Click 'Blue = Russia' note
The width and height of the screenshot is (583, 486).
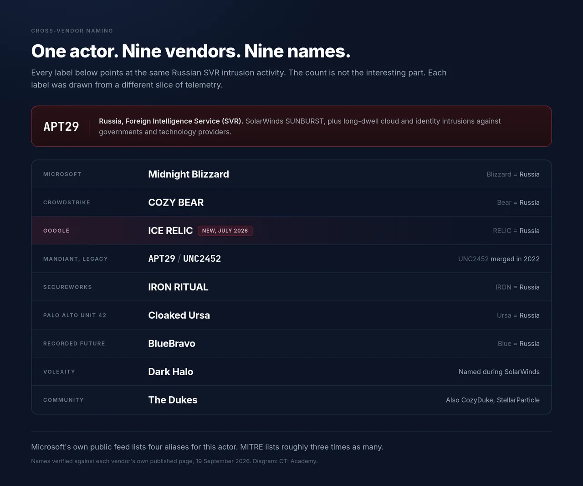pos(519,344)
